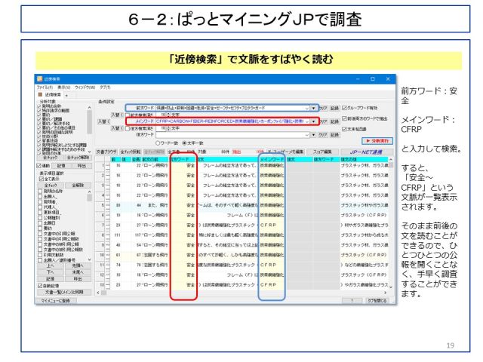Click the 後方ワード input field
The height and width of the screenshot is (362, 483).
232,135
